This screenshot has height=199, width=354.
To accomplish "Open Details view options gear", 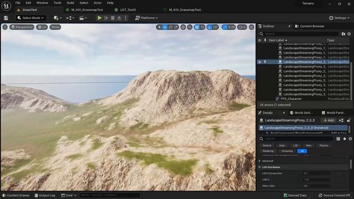I will [350, 139].
